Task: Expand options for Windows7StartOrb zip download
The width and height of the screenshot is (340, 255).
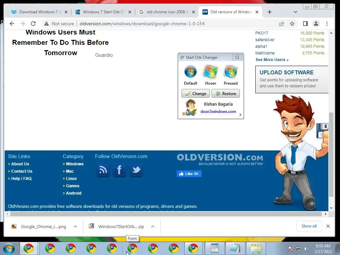Action: point(153,226)
